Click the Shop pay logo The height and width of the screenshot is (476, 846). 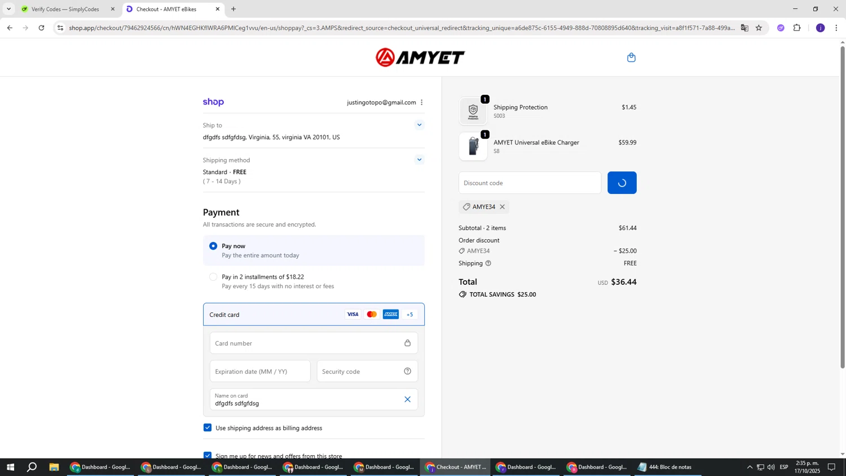click(213, 102)
